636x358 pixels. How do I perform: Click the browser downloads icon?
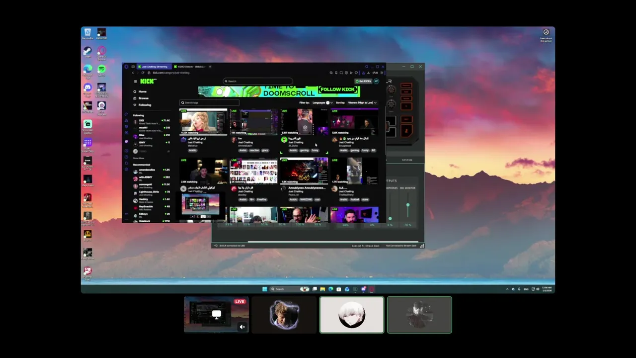368,73
